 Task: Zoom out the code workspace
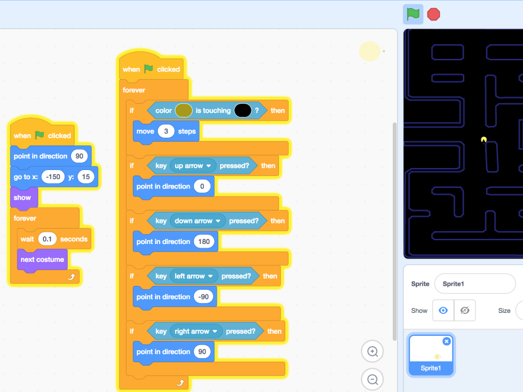click(372, 379)
